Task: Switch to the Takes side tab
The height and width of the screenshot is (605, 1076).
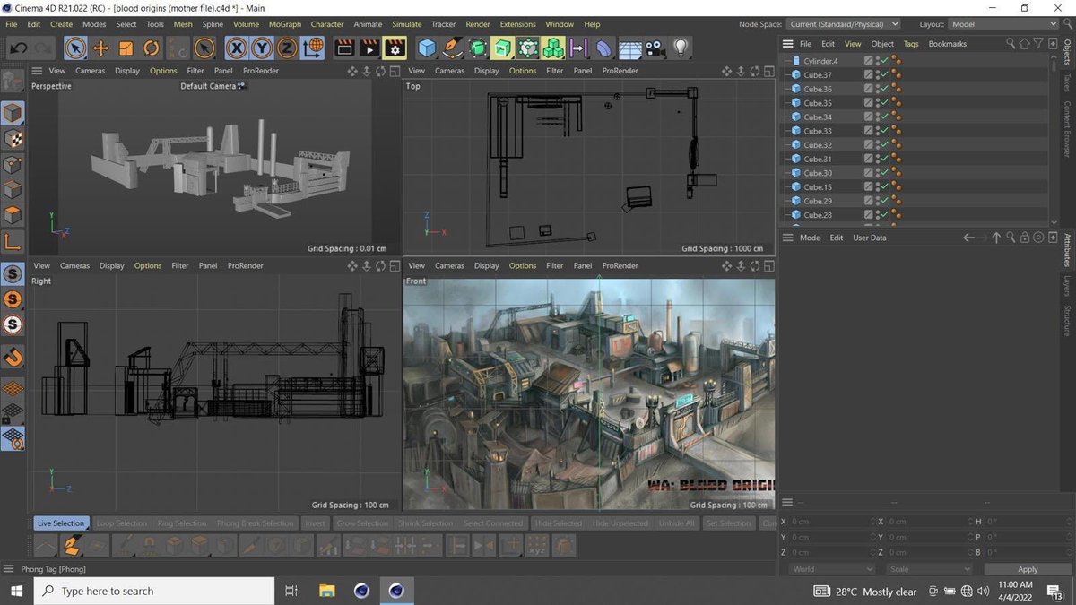Action: (x=1067, y=82)
